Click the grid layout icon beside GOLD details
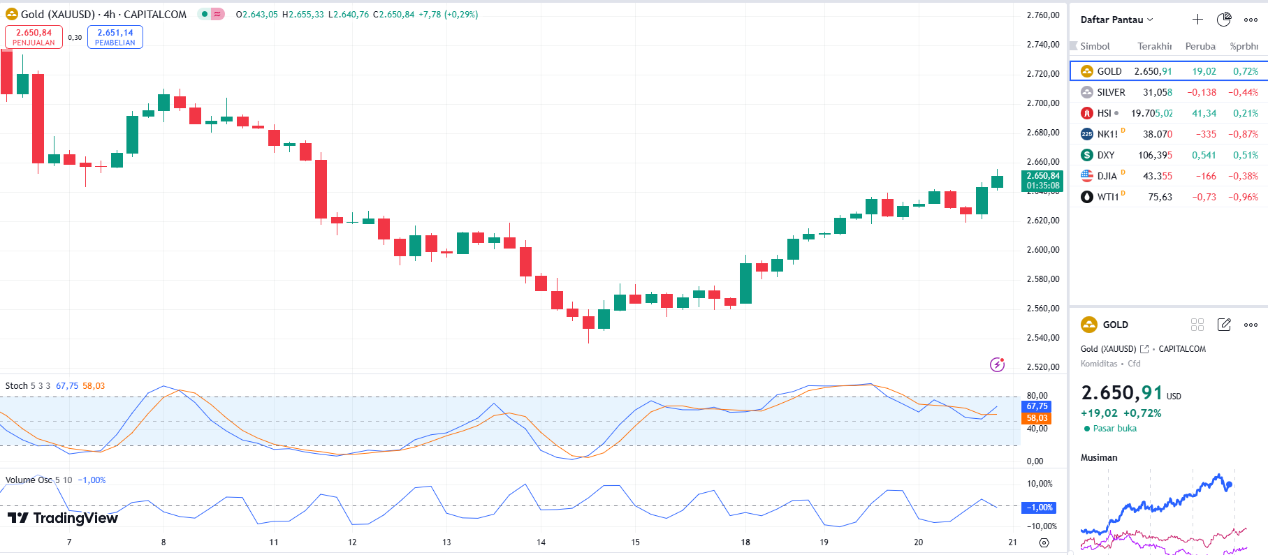This screenshot has width=1268, height=555. pos(1197,325)
